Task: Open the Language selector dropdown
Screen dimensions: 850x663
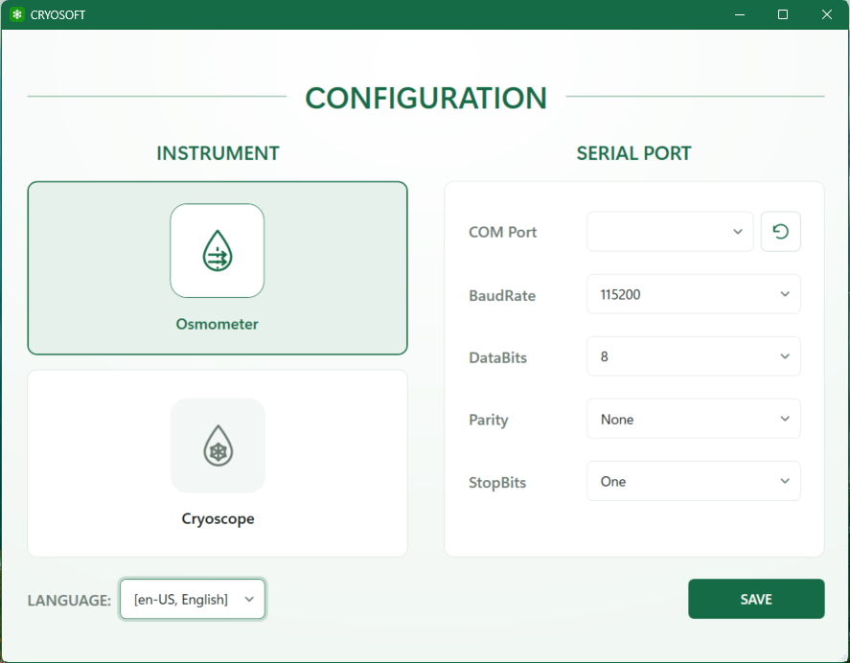Action: click(x=193, y=599)
